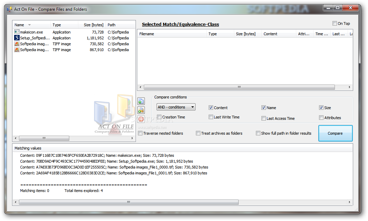Viewport: 368px width, 221px height.
Task: Click results Size [bytes] column header
Action: (248, 34)
